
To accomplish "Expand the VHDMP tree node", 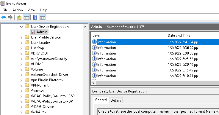I will [x=21, y=64].
